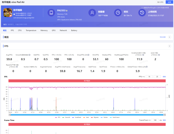Screen dimensions: 174x134
Task: Collapse the 概览 overview section arrow
Action: point(169,37)
